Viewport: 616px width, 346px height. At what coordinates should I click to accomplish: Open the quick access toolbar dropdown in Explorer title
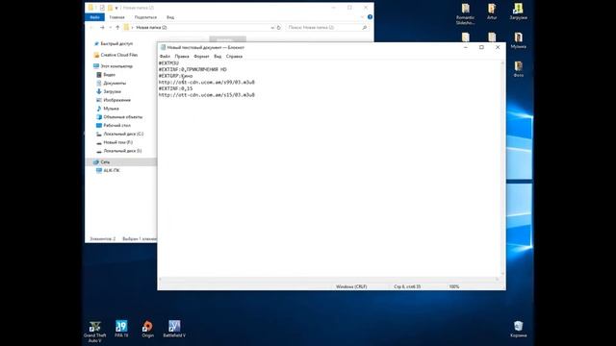[116, 8]
